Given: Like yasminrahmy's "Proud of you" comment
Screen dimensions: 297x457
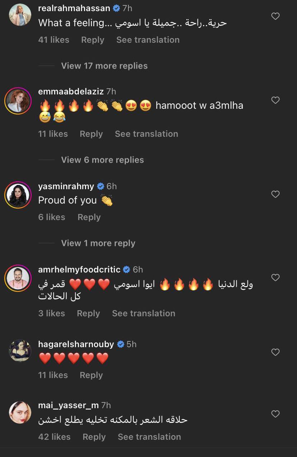Looking at the screenshot, I should [275, 194].
